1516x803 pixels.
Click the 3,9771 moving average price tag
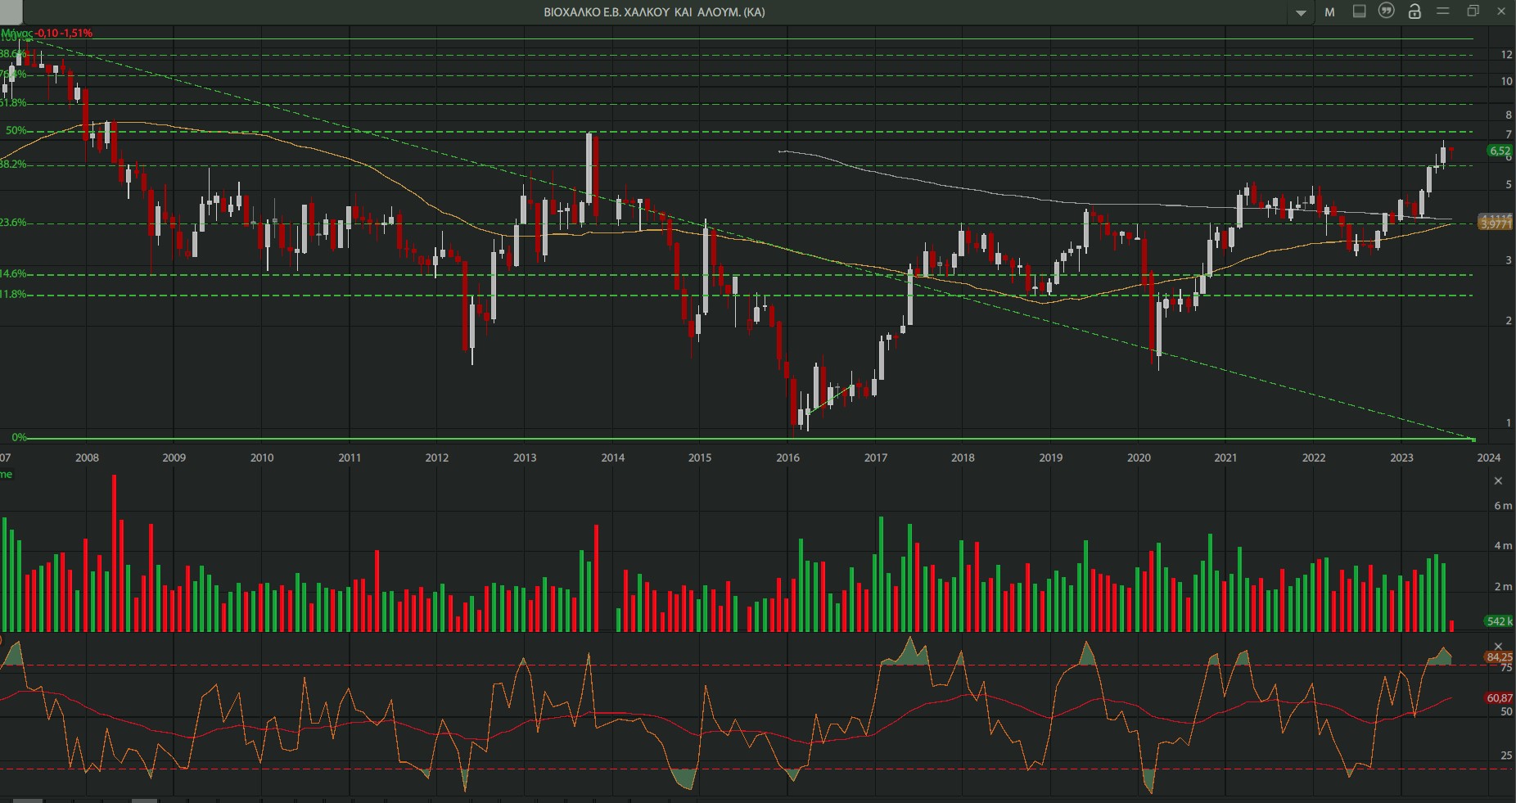[x=1496, y=224]
